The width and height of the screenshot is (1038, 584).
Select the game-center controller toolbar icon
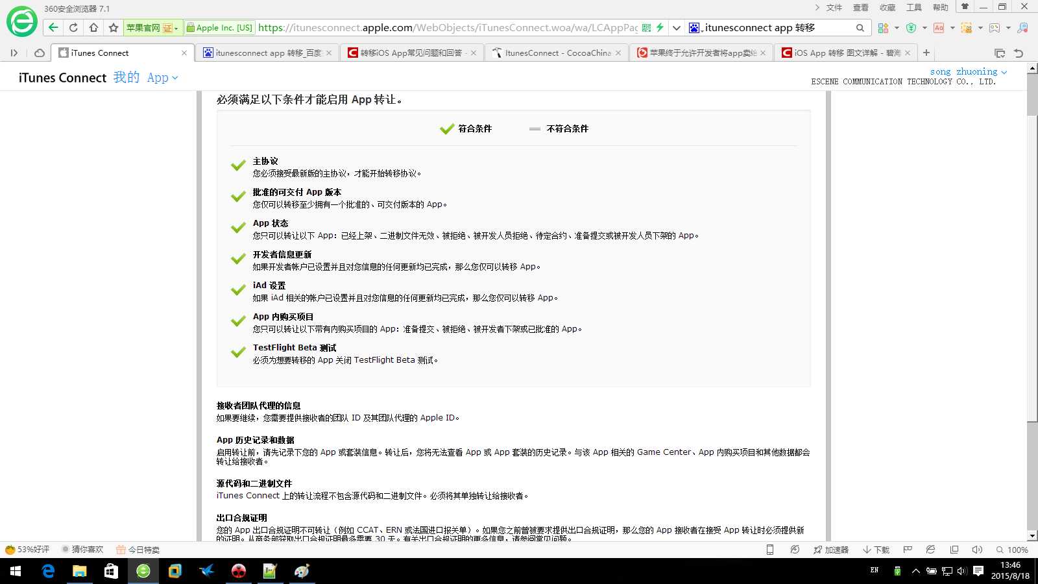pos(994,27)
